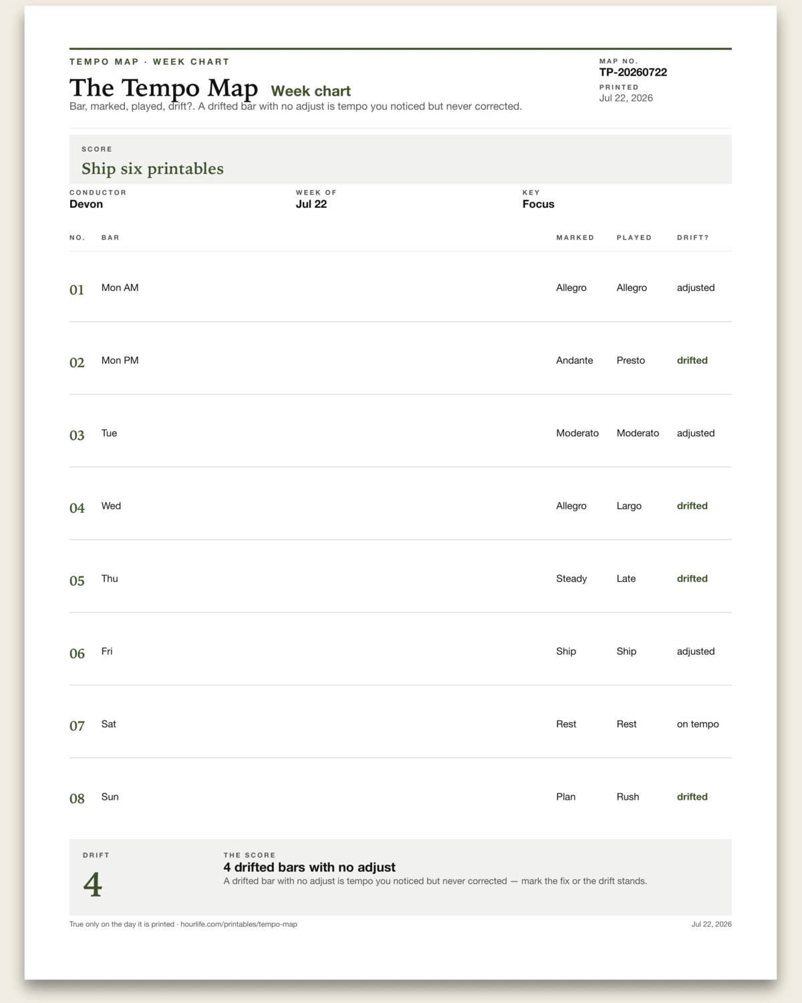The height and width of the screenshot is (1003, 802).
Task: Click the 'drifted' status in Thu row
Action: coord(692,579)
